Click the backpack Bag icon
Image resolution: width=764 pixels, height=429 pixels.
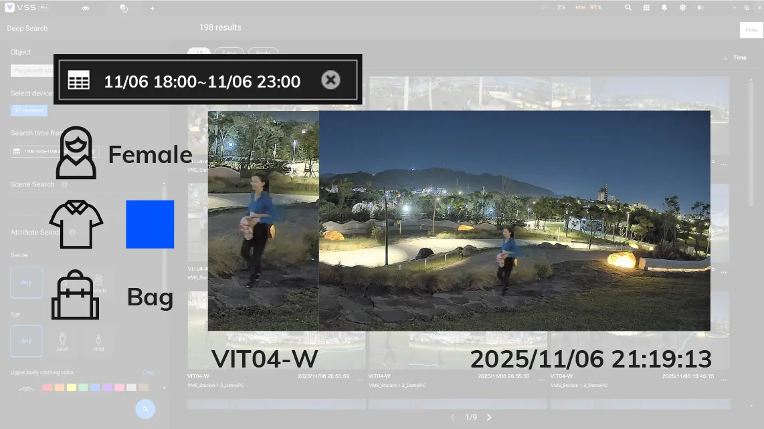pyautogui.click(x=75, y=295)
